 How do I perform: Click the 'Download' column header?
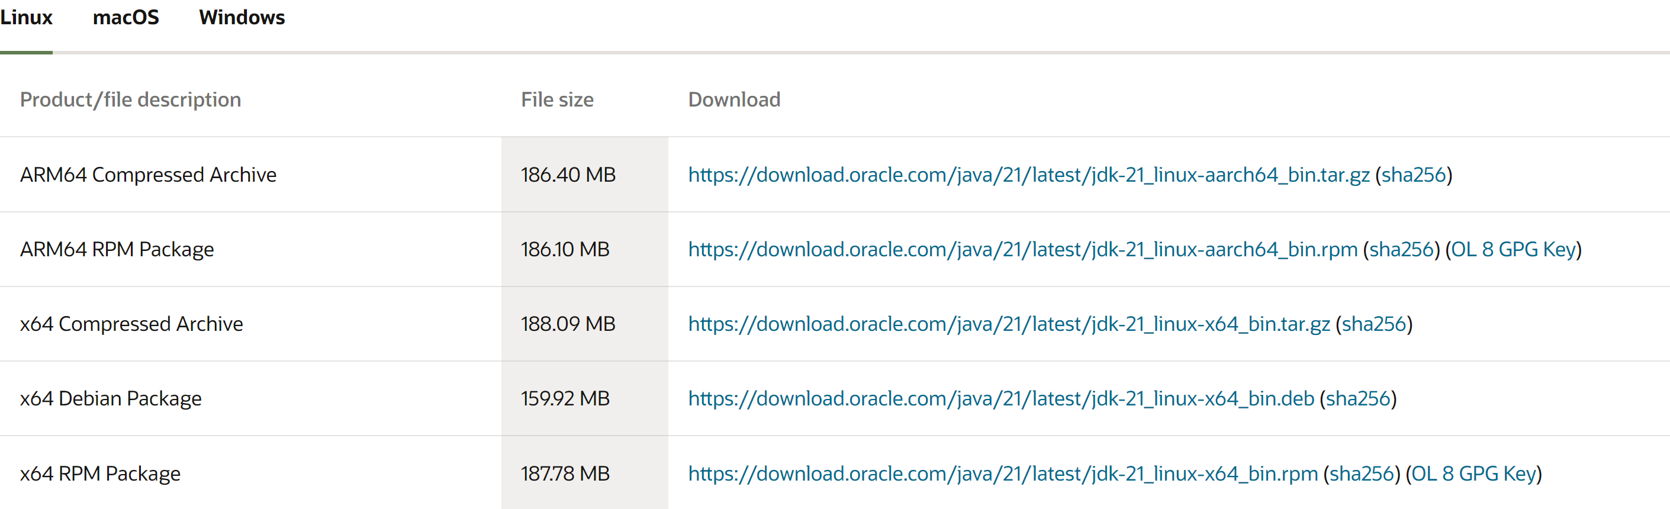[734, 100]
